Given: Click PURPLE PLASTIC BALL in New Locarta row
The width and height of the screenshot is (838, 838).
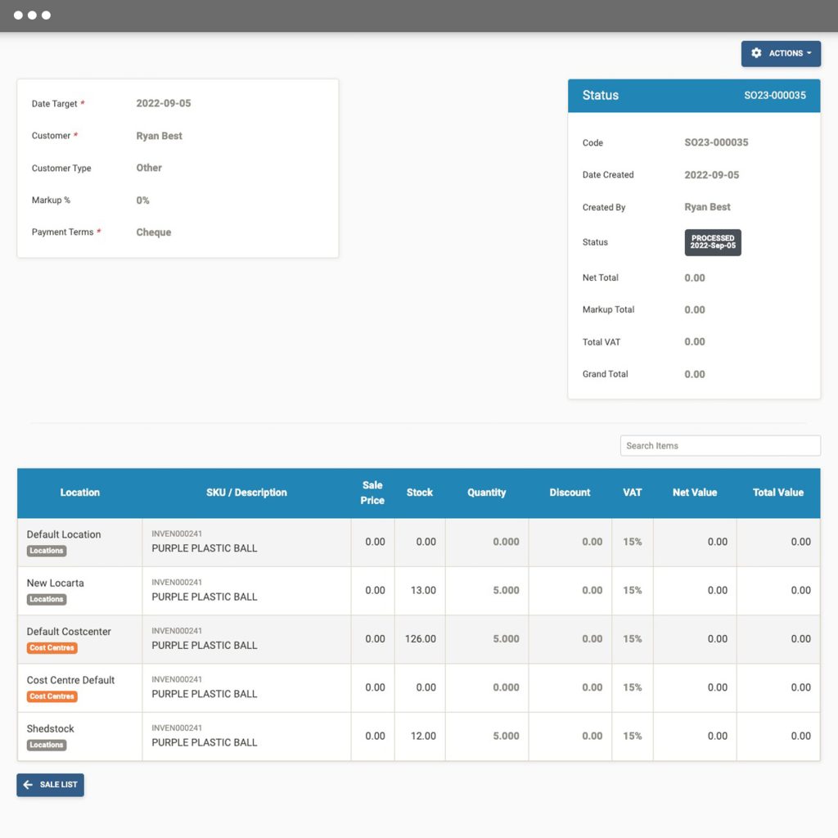Looking at the screenshot, I should [x=204, y=597].
